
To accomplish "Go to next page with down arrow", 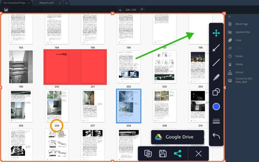I will [x=120, y=10].
